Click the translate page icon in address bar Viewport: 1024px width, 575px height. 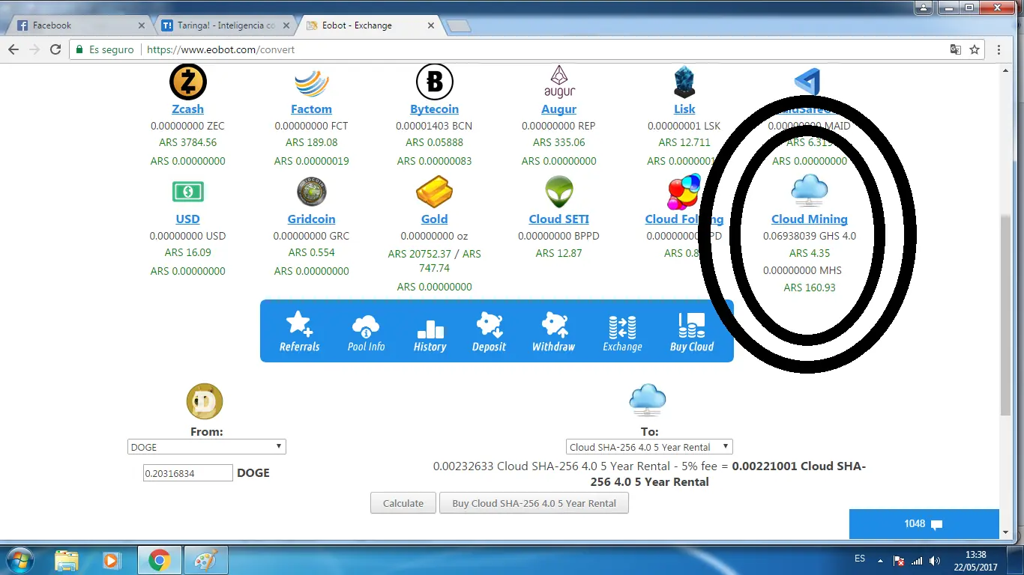[955, 49]
